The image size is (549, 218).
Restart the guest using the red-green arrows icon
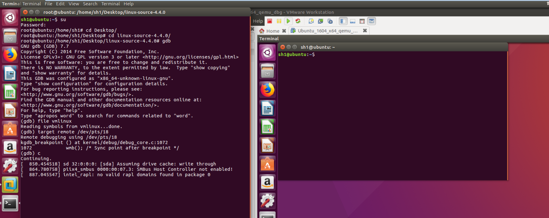coord(298,21)
